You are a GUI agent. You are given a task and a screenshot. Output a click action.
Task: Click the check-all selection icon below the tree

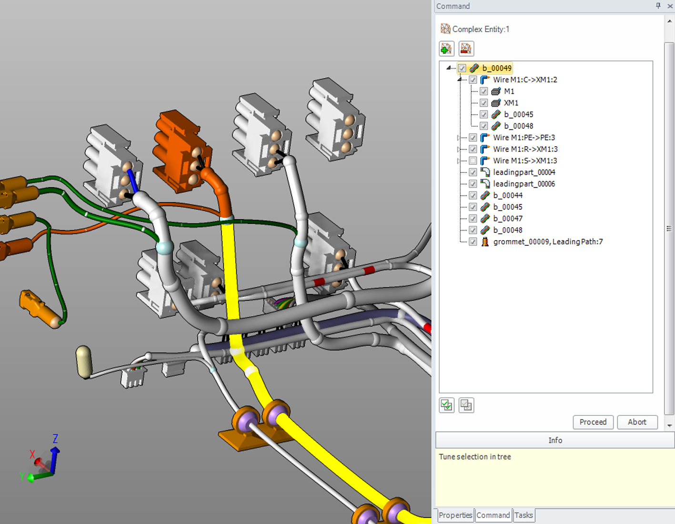point(446,405)
